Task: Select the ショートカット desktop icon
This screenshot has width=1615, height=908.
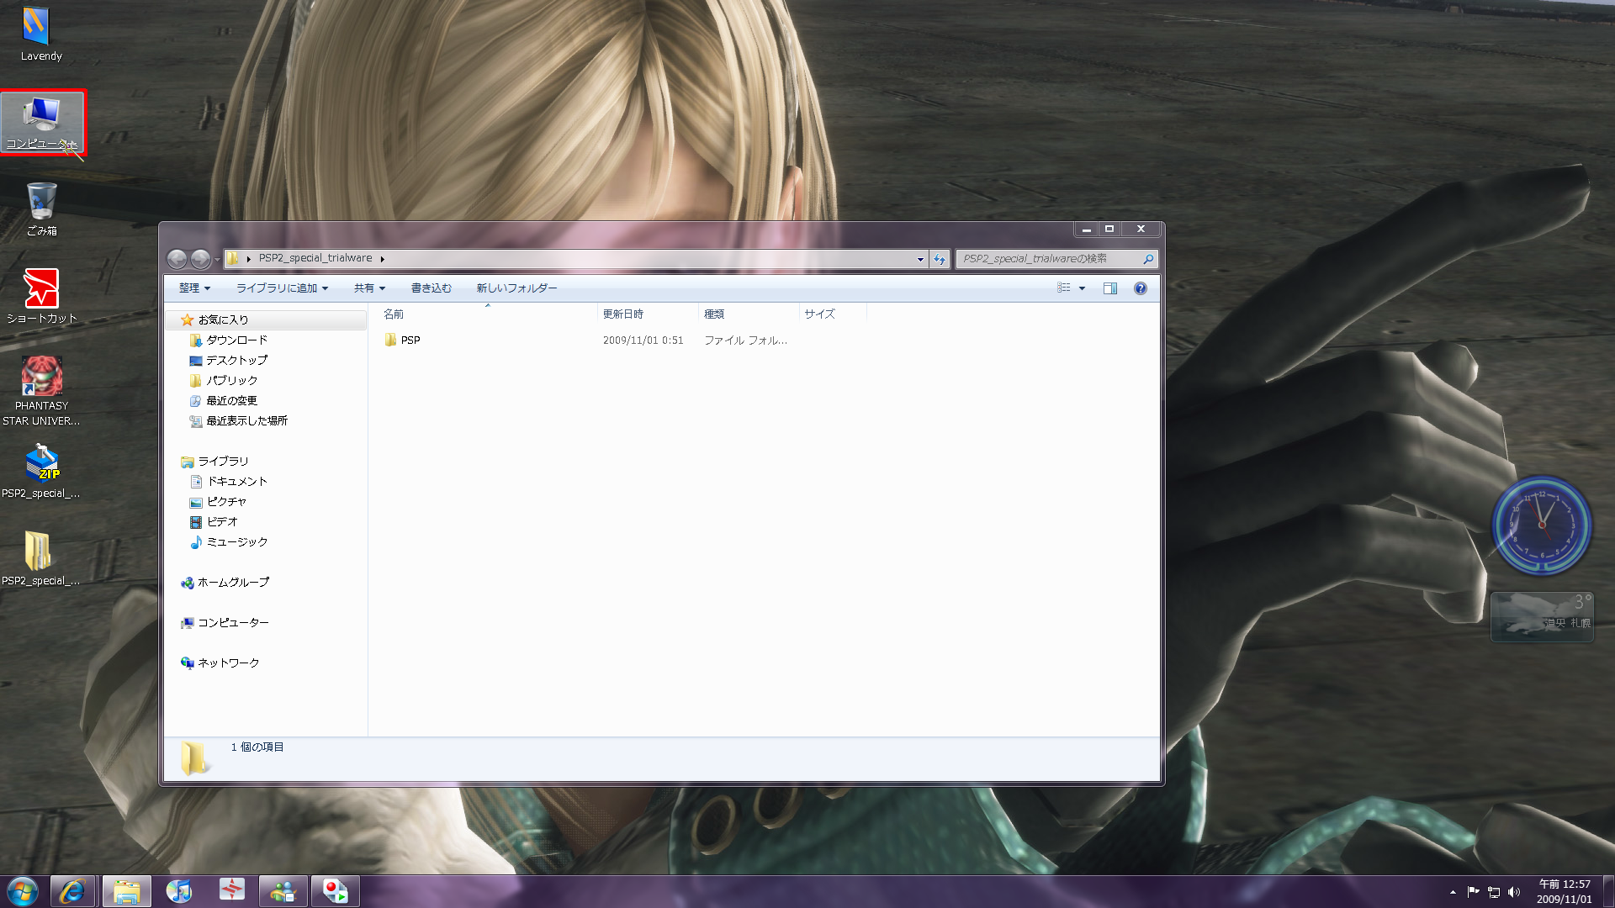Action: [41, 296]
